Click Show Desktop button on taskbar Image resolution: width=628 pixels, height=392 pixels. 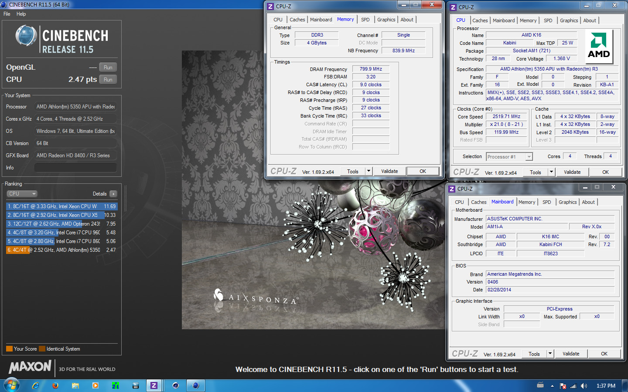(x=625, y=385)
